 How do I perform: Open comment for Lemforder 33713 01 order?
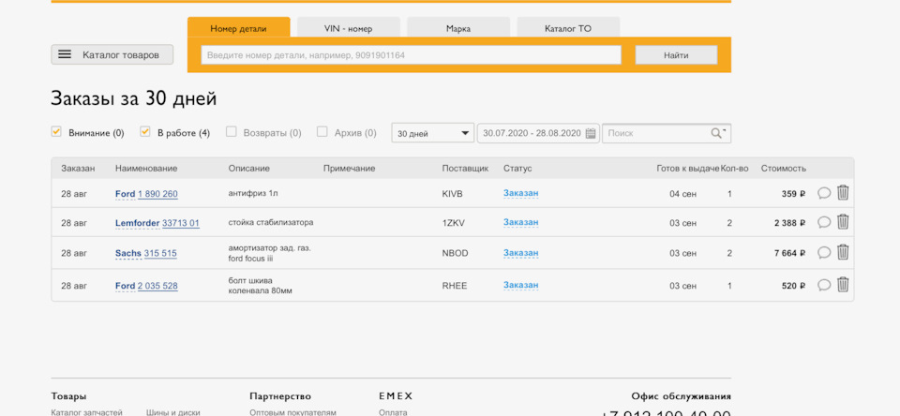point(824,222)
